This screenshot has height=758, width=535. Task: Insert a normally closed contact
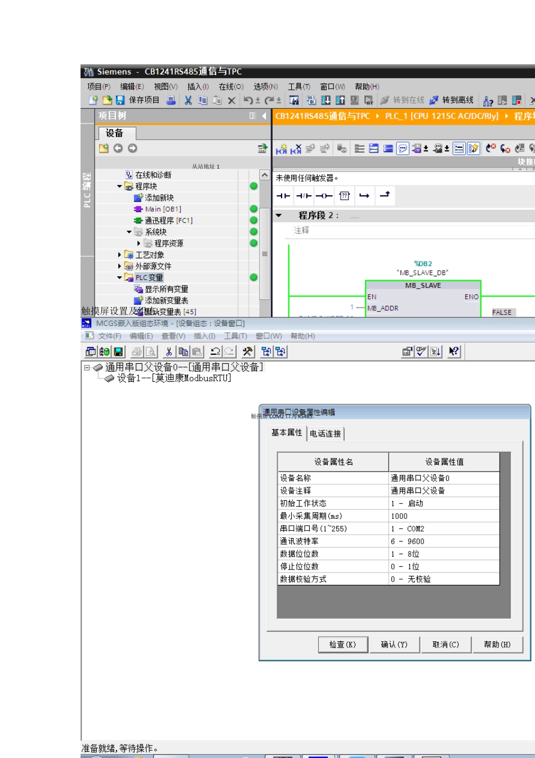(x=304, y=196)
